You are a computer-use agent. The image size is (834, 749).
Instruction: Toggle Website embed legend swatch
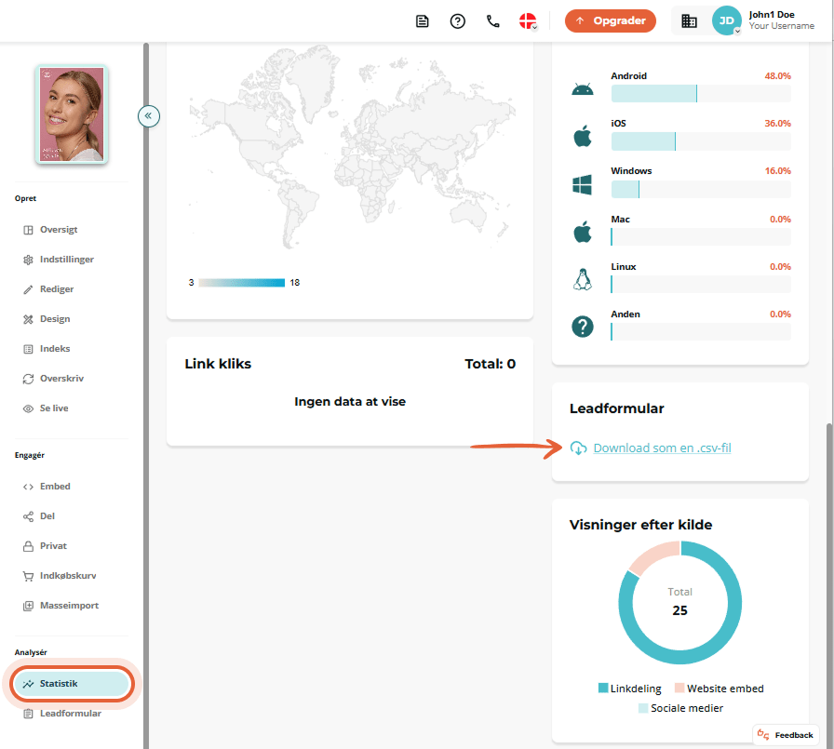point(679,688)
